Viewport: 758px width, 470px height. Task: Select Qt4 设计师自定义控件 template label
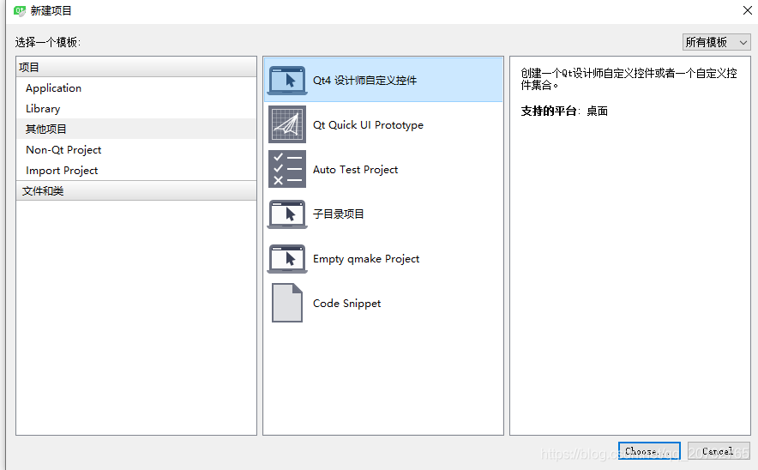(x=364, y=81)
